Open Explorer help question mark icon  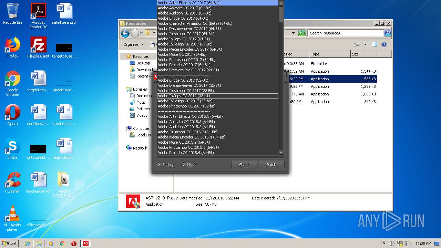384,44
